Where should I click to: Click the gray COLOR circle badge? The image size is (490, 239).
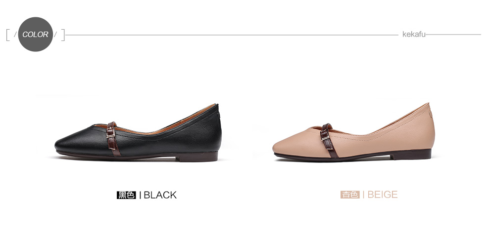[35, 34]
